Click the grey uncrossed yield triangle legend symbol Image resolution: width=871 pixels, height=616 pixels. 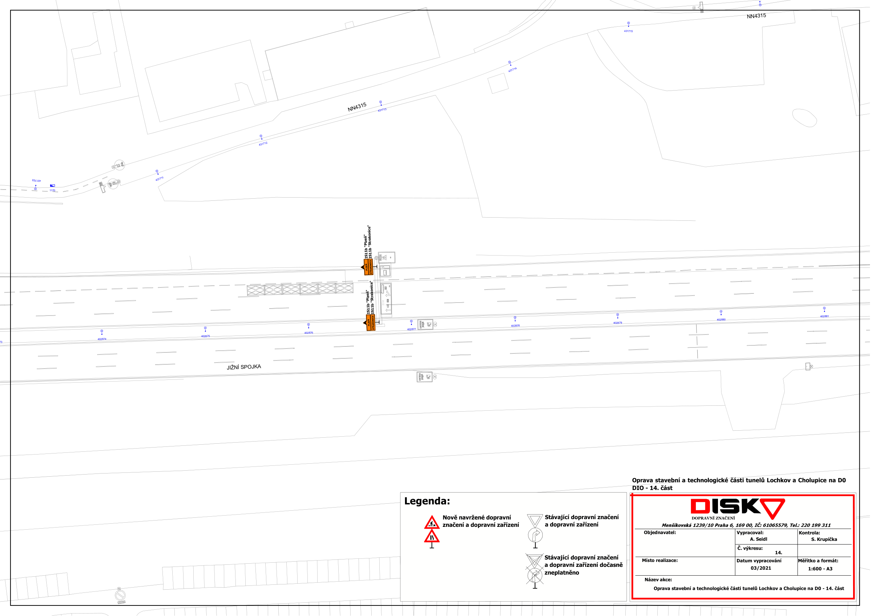point(534,521)
